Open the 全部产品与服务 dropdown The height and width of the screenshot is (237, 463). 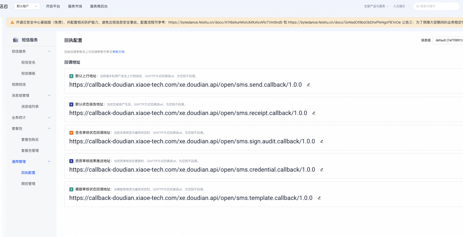[376, 6]
